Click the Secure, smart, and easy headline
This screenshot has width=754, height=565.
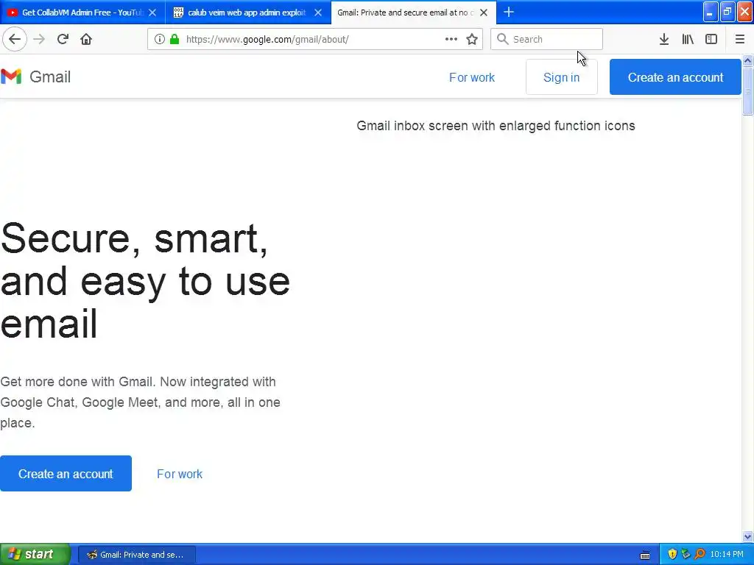pos(145,280)
